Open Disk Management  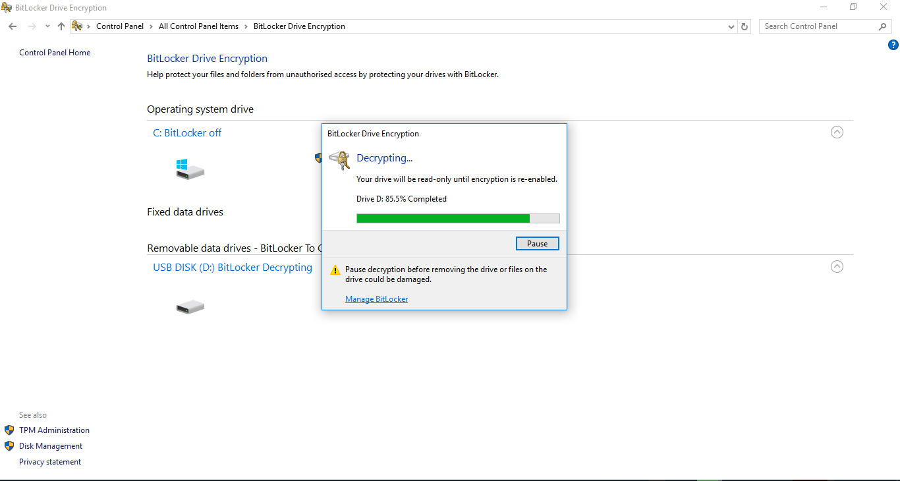(x=51, y=446)
